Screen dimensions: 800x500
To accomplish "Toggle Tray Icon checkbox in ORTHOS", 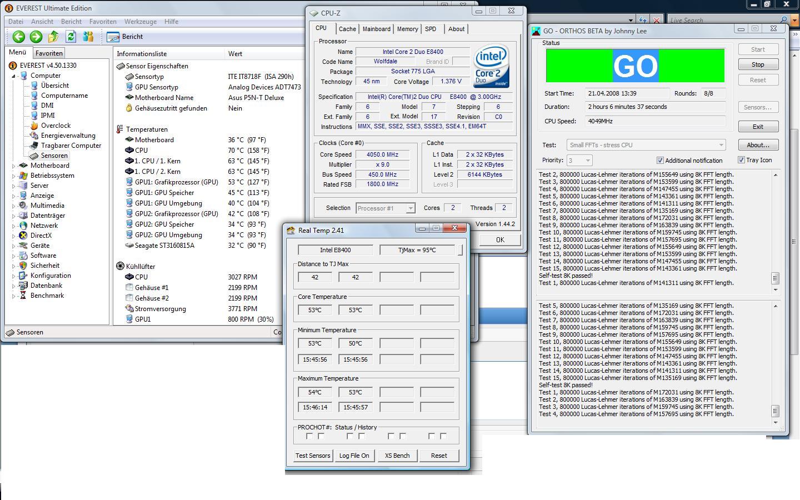I will pos(741,160).
